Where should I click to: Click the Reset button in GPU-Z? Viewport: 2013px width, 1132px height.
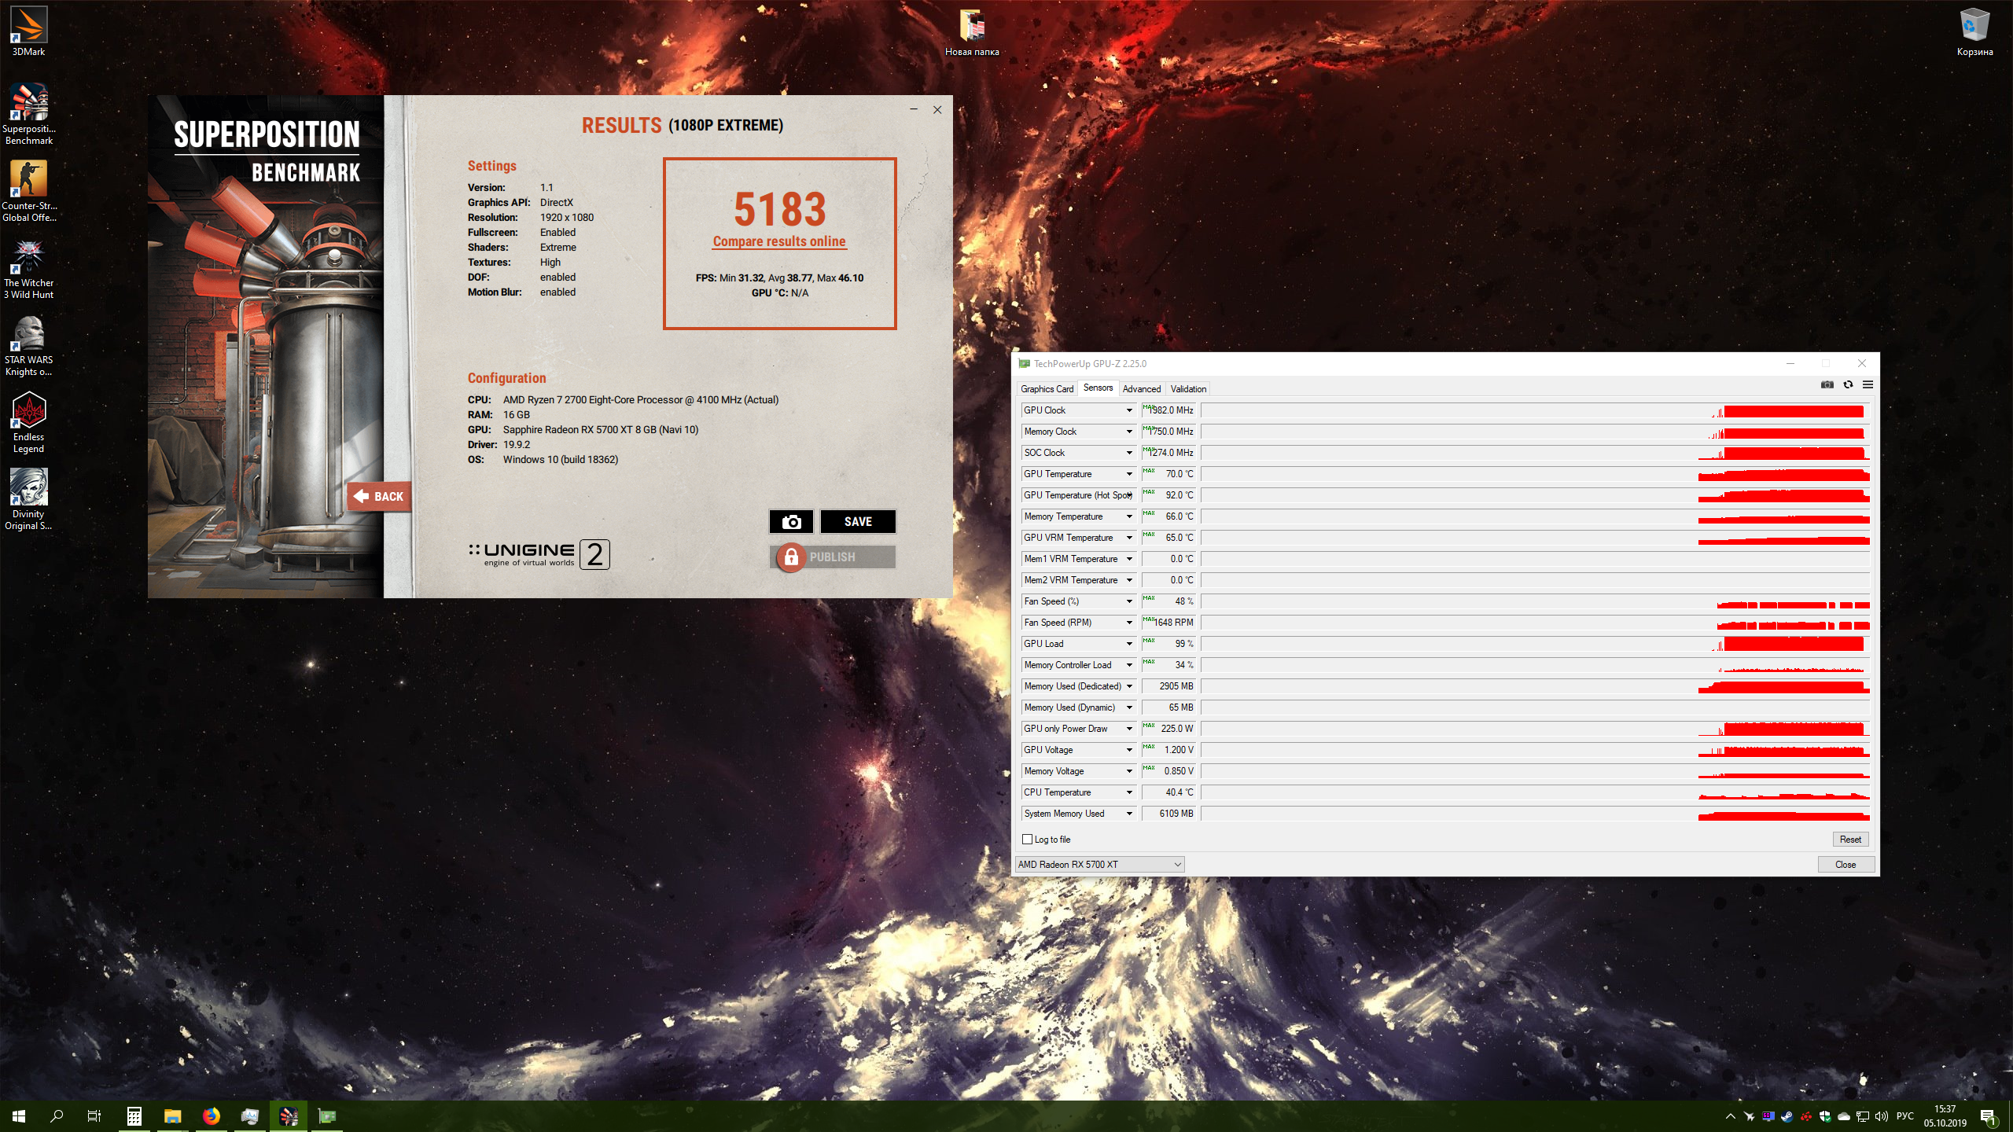(1849, 839)
